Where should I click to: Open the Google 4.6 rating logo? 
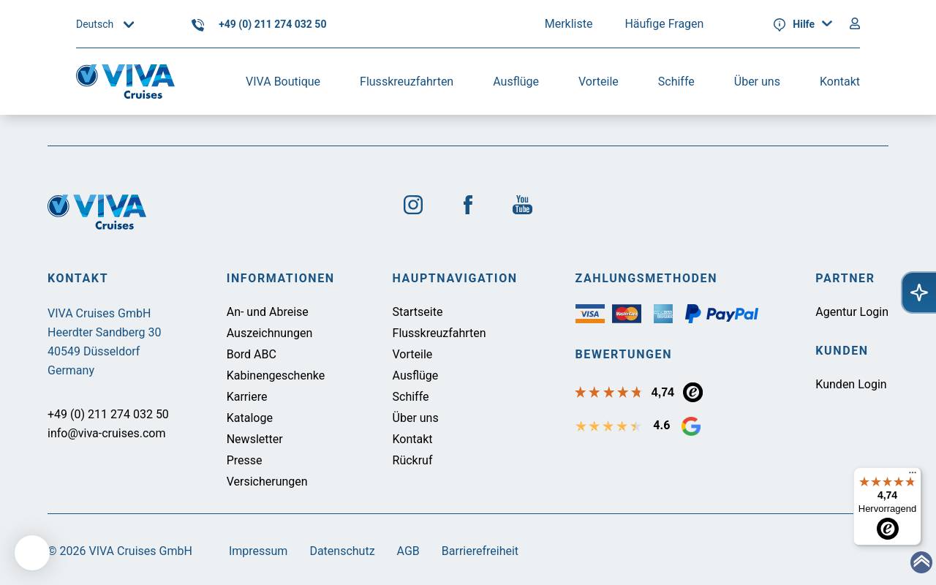(691, 426)
